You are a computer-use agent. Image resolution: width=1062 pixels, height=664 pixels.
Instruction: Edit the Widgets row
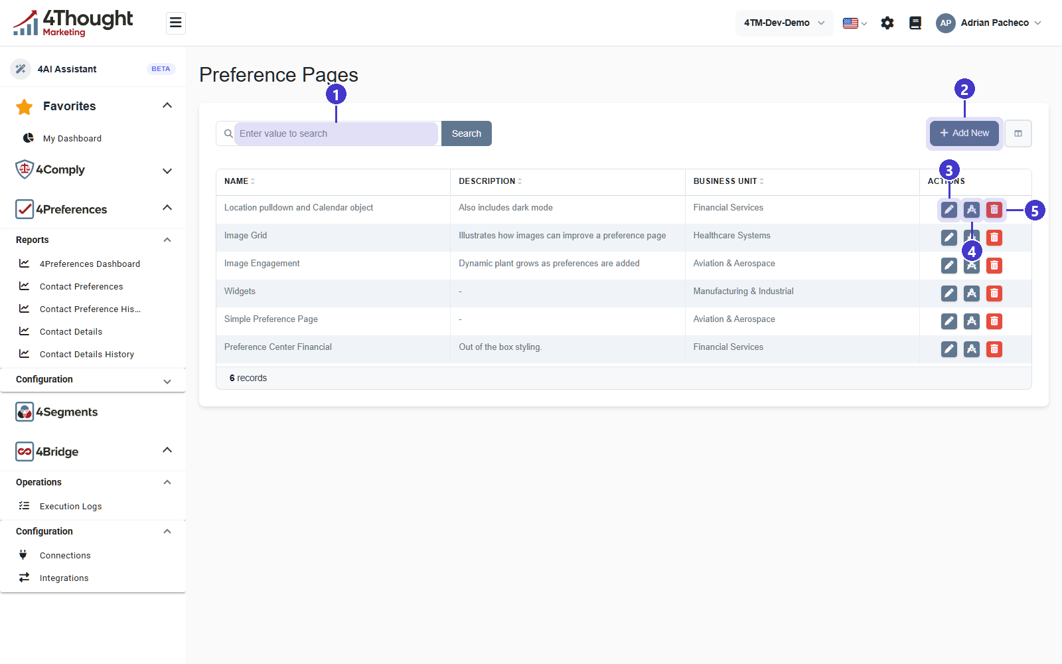click(949, 293)
